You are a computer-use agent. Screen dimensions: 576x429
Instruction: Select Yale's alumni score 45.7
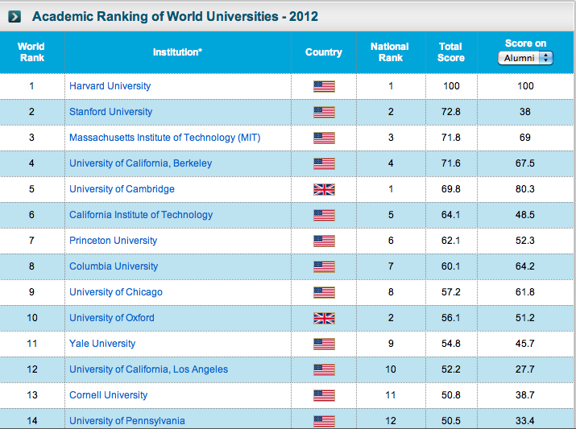525,344
